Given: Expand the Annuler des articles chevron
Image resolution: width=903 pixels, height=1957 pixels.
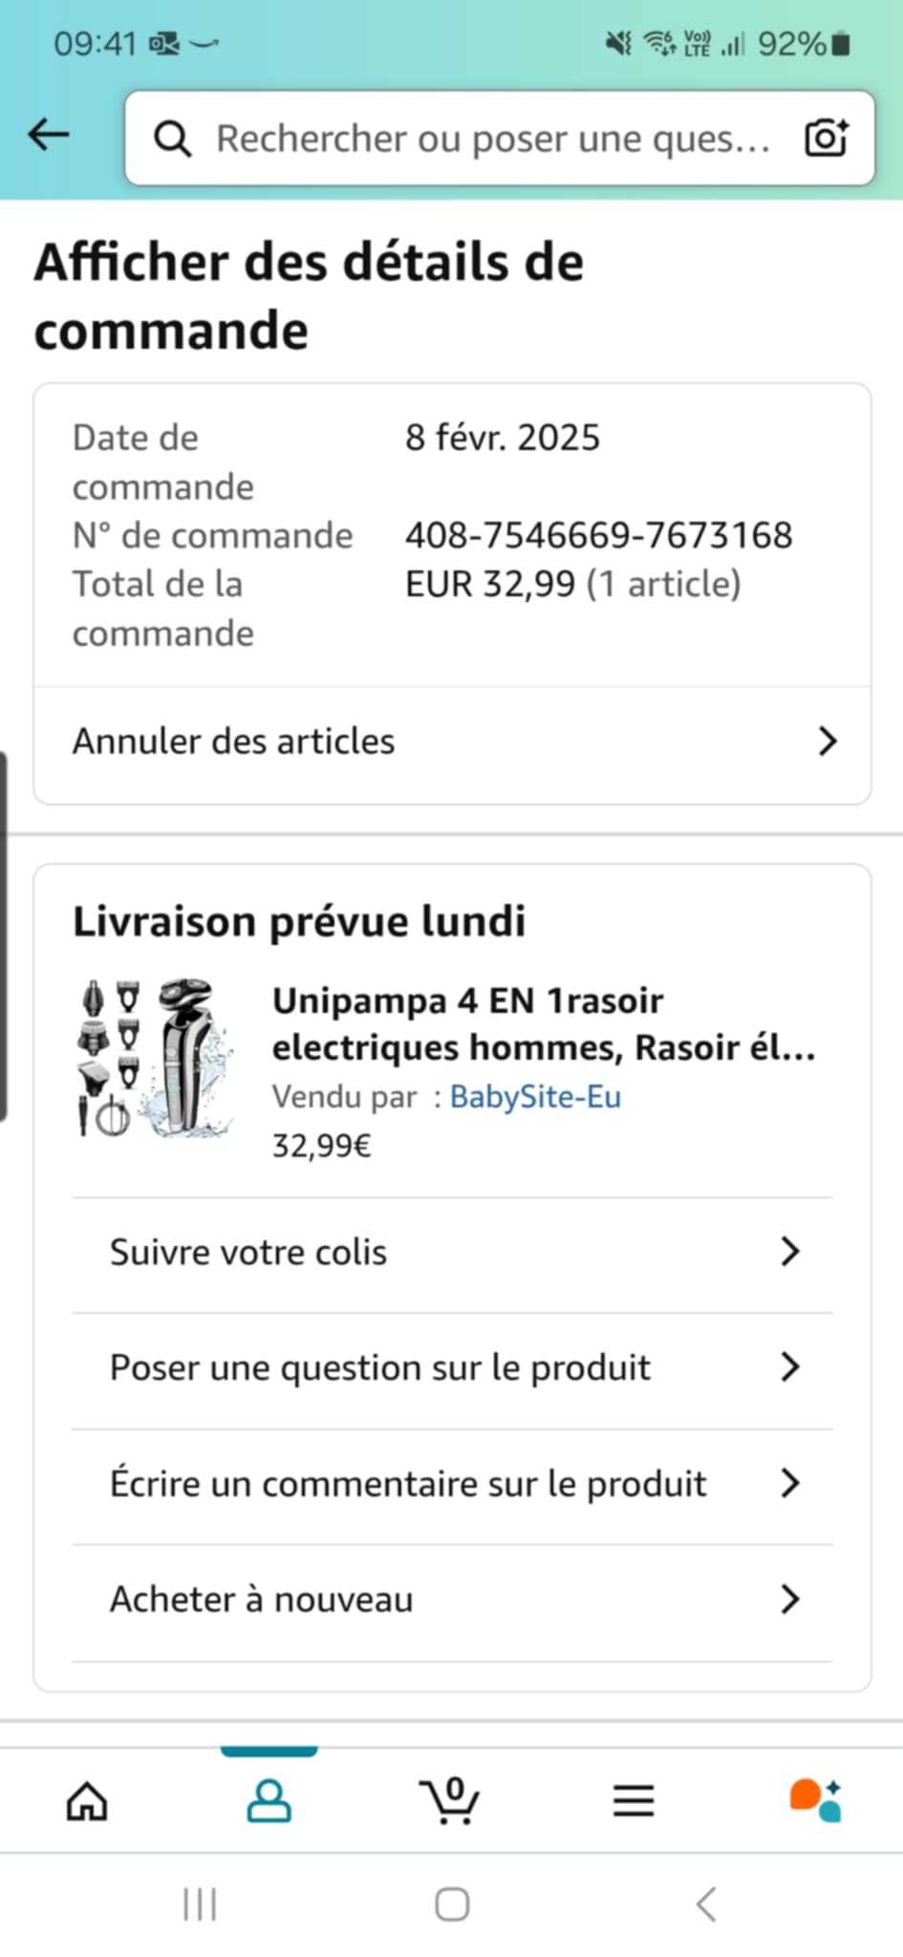Looking at the screenshot, I should pos(828,742).
